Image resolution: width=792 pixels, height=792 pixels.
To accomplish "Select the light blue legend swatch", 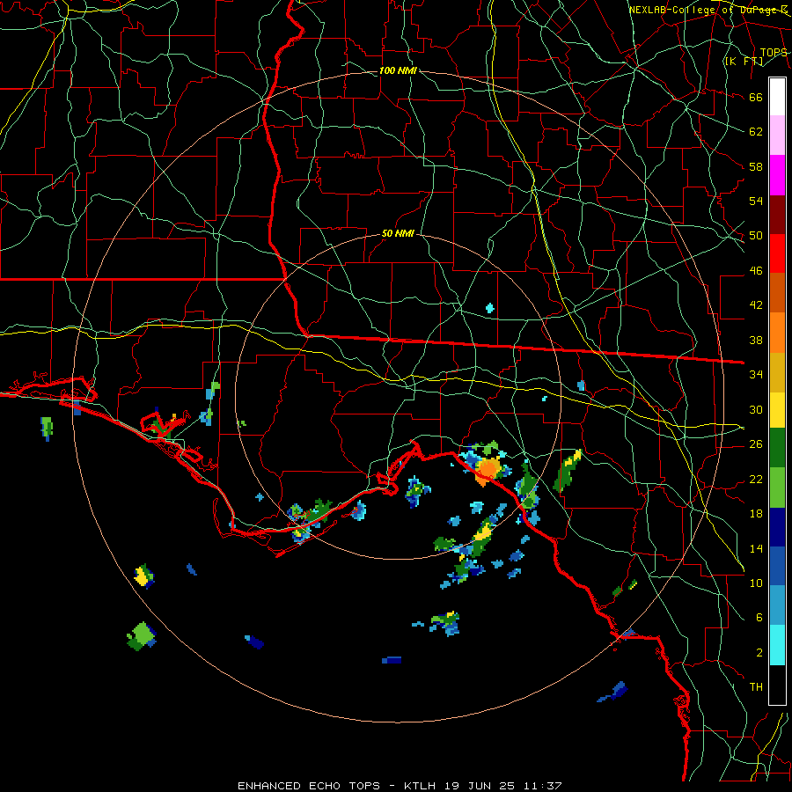I will (x=777, y=605).
